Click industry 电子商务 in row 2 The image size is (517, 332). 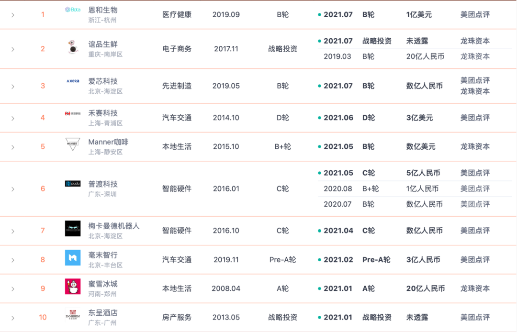coord(177,49)
